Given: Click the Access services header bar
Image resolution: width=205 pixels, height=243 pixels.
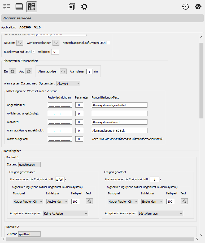Looking at the screenshot, I should coord(102,18).
